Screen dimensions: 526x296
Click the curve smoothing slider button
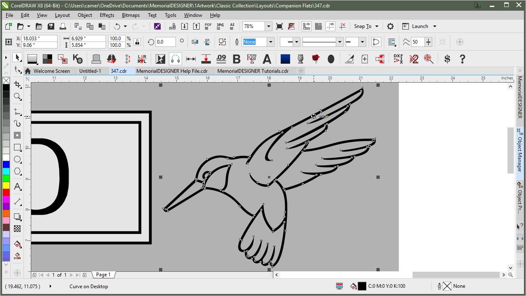[429, 42]
